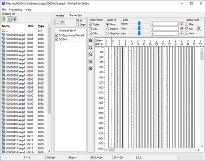Select the zoom-out magnifier with minus sign

click(x=90, y=55)
